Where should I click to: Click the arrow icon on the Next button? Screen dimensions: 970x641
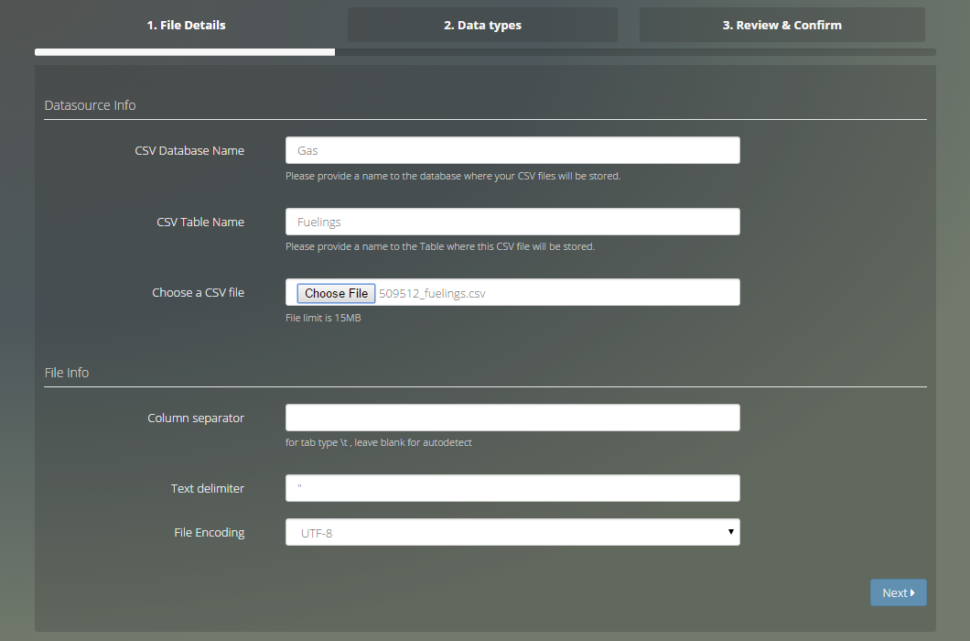912,593
